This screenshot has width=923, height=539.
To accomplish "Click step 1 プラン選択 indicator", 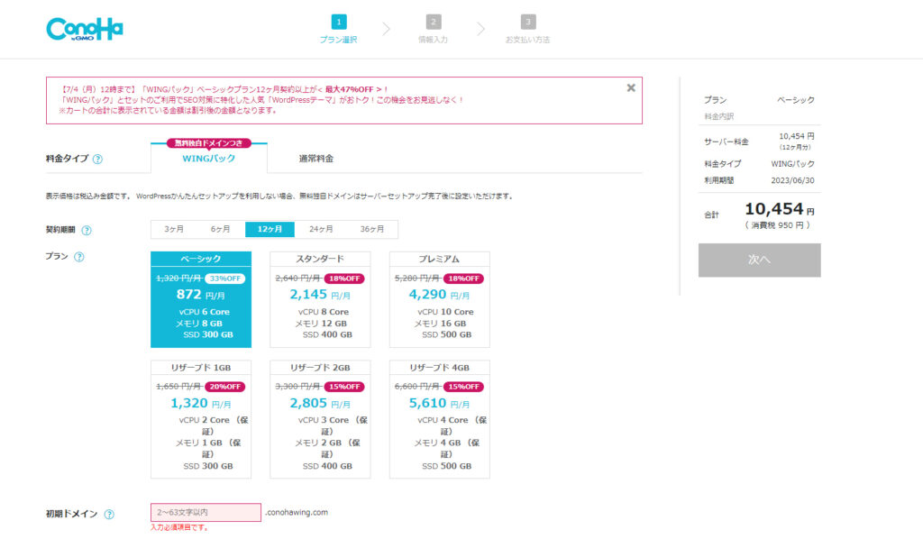I will [339, 30].
